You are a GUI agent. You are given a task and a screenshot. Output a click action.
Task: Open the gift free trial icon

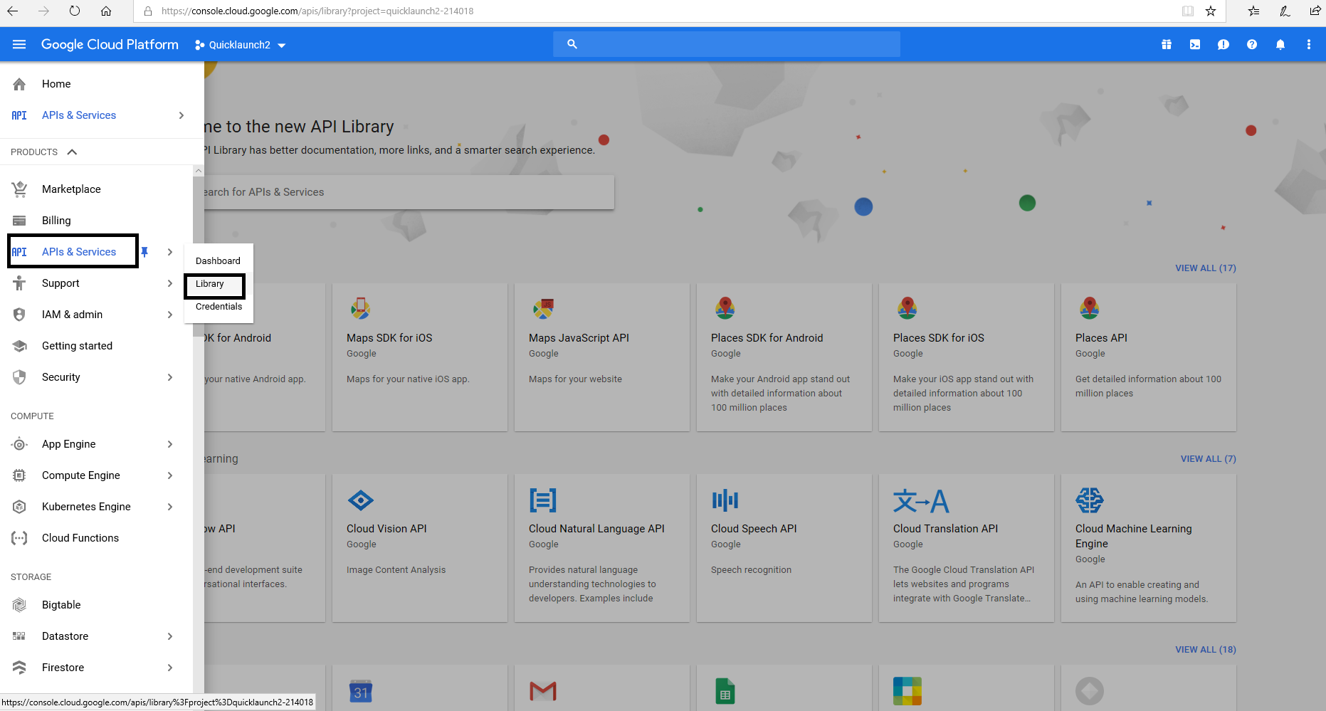1167,45
